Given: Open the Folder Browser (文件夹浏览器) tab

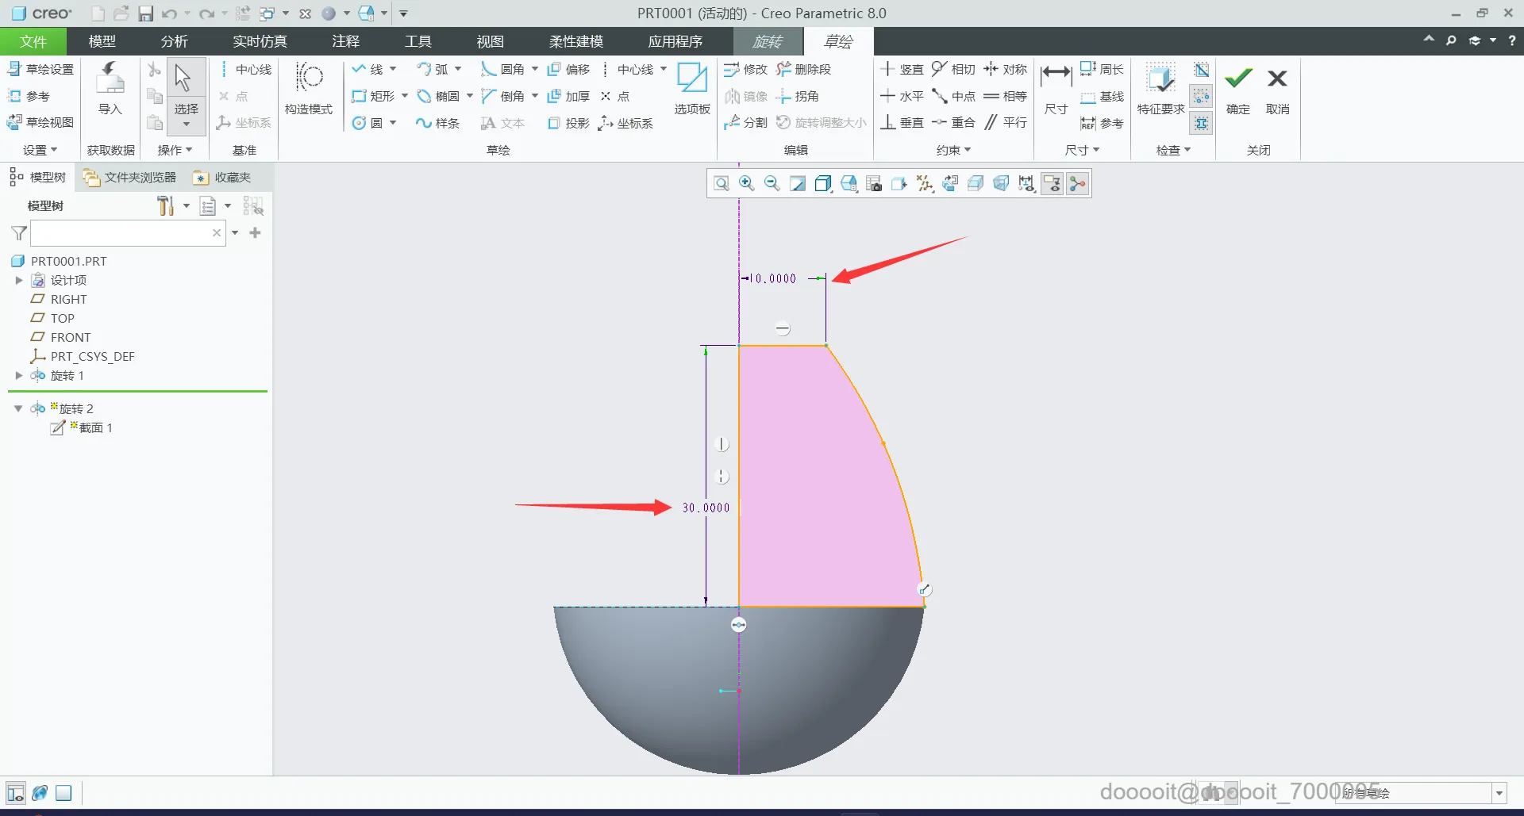Looking at the screenshot, I should (x=130, y=178).
